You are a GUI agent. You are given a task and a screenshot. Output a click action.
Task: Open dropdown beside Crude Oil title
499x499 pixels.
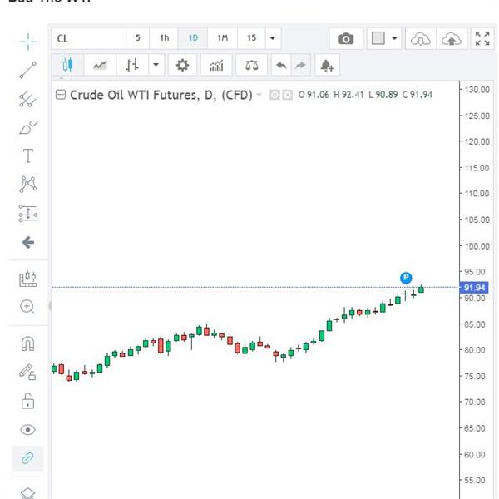(x=259, y=95)
